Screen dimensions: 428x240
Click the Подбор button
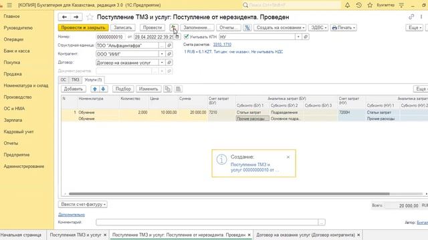click(123, 89)
